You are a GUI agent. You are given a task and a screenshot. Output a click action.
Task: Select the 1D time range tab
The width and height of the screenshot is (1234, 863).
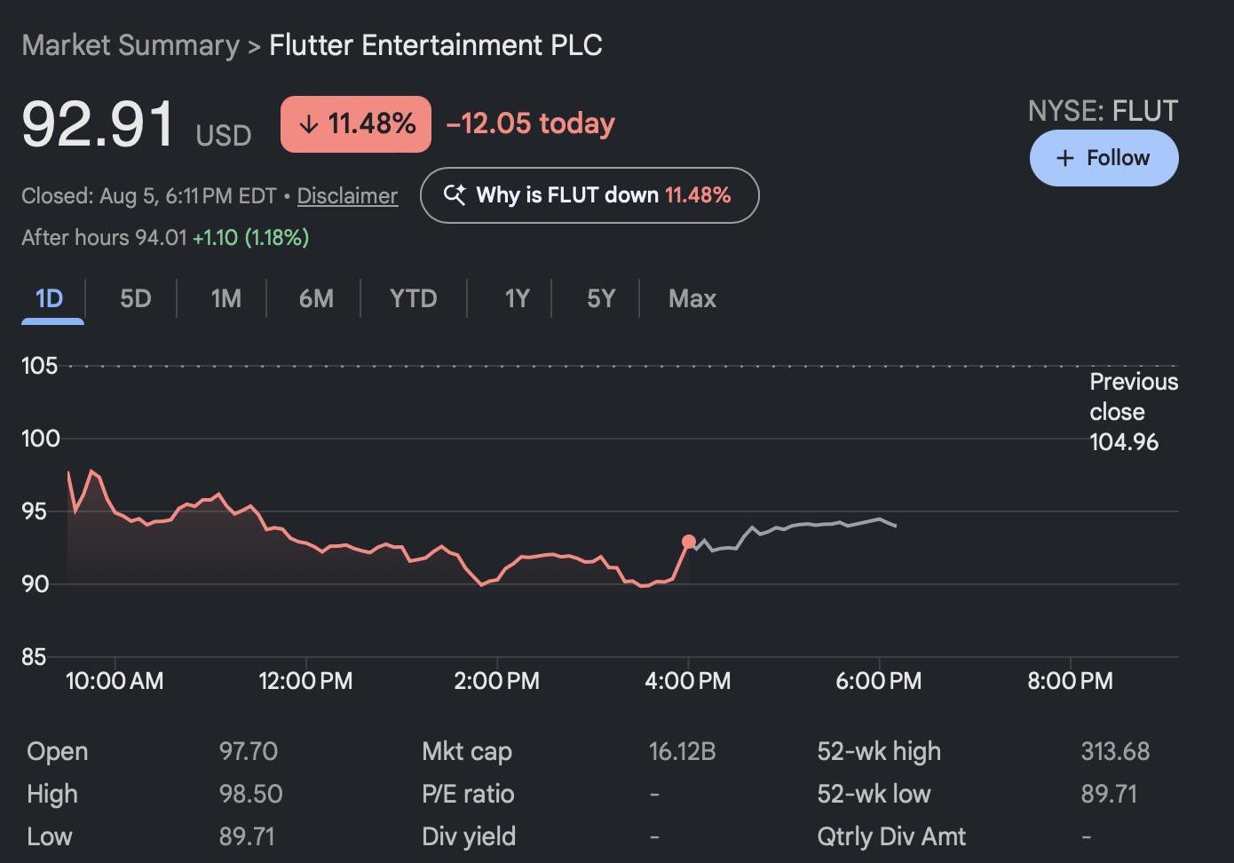click(x=50, y=298)
